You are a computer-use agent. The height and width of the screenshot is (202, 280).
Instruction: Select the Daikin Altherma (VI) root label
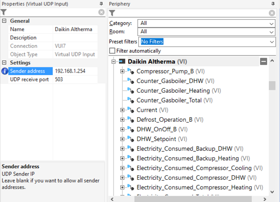158,62
